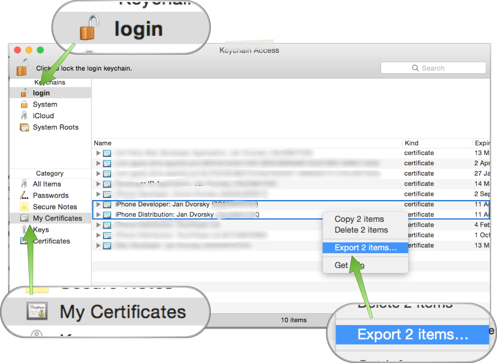Click in the Search field
This screenshot has height=363, width=497.
(x=433, y=68)
